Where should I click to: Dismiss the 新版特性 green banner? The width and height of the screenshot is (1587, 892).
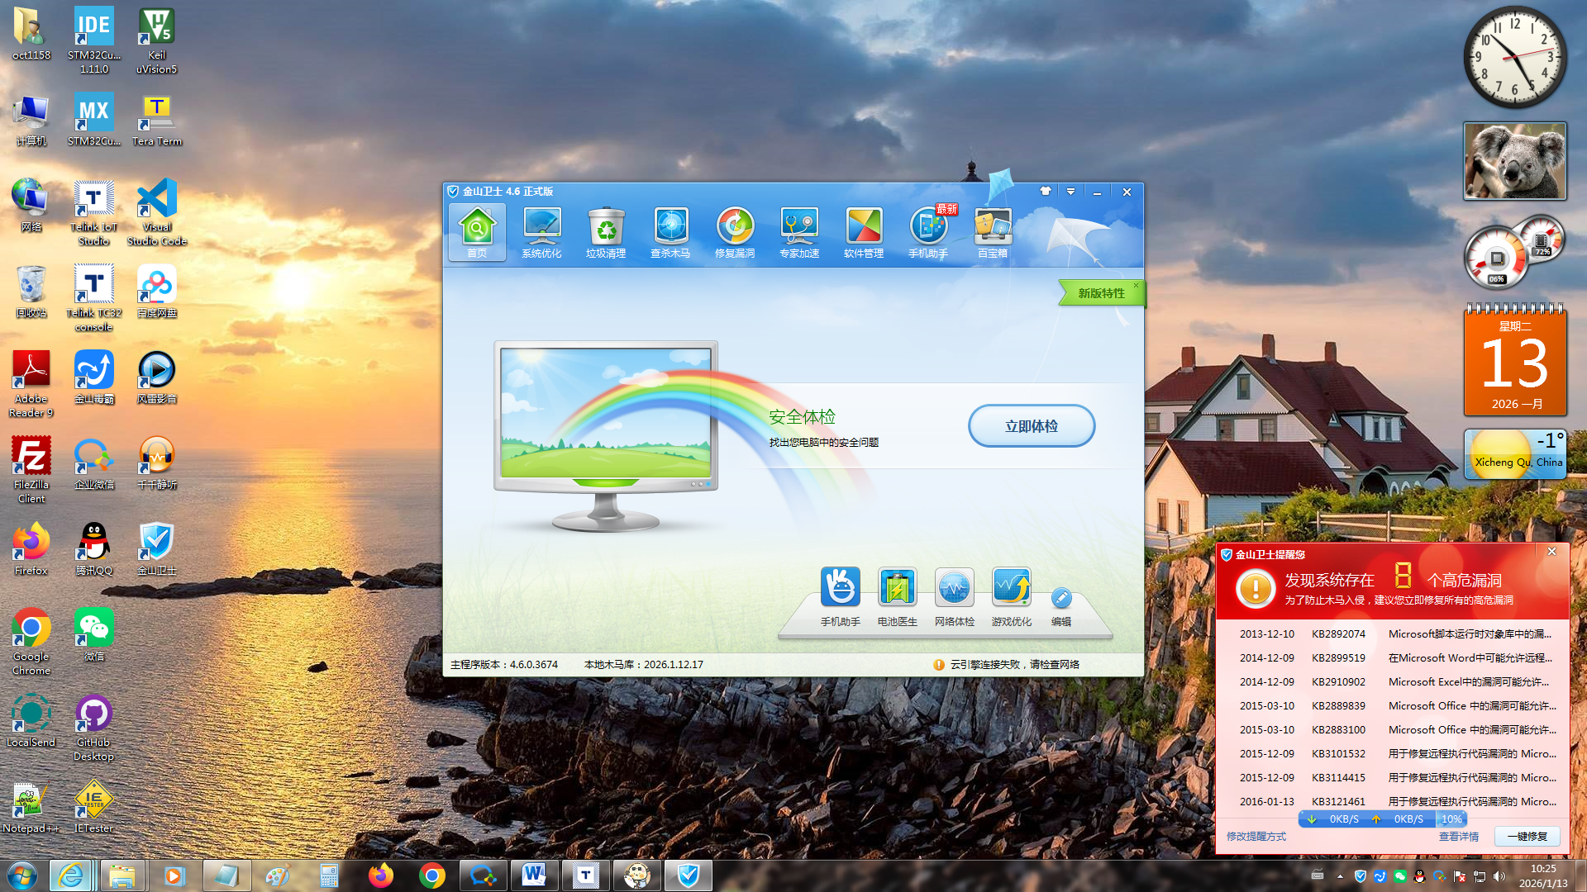[x=1136, y=286]
